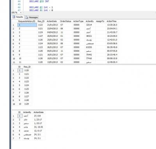Select the ActionBy cell 75442
Screen dimensions: 156x149
pos(90,55)
